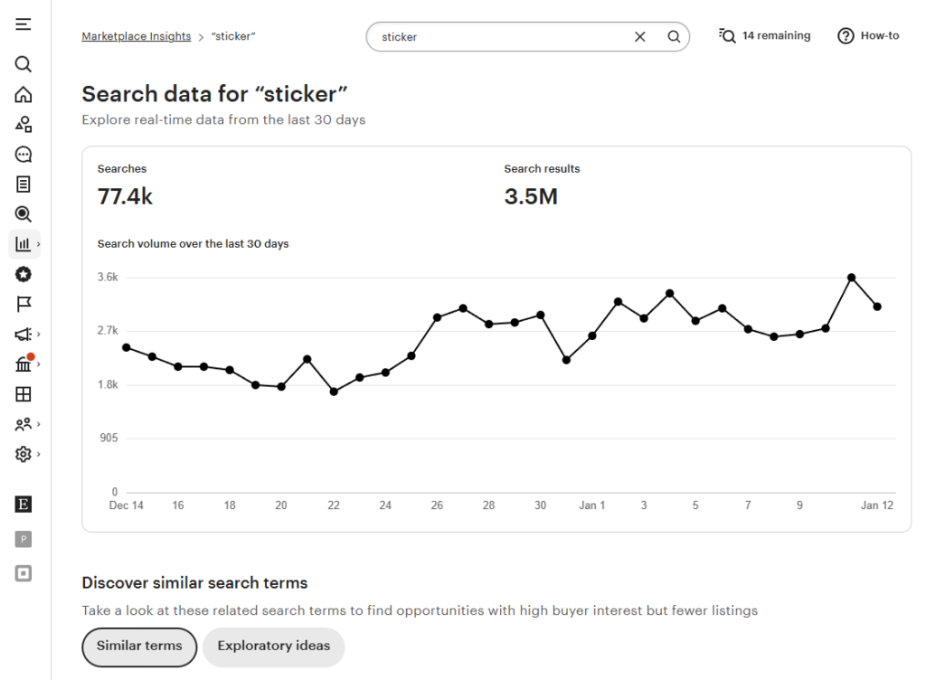
Task: Click into the 'sticker' search input field
Action: coord(497,37)
